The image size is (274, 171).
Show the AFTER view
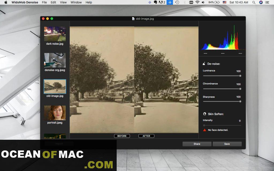pos(146,136)
